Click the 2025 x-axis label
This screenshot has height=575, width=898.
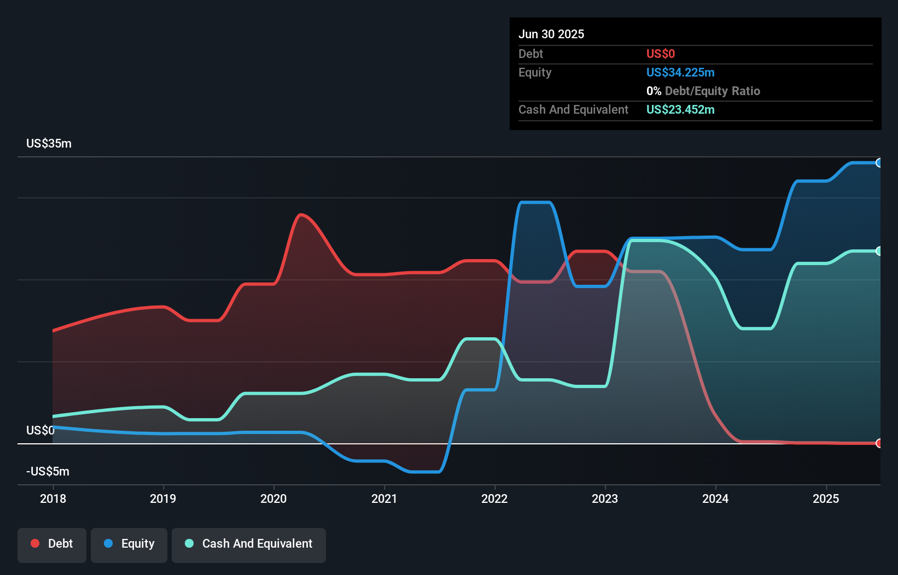(x=826, y=498)
